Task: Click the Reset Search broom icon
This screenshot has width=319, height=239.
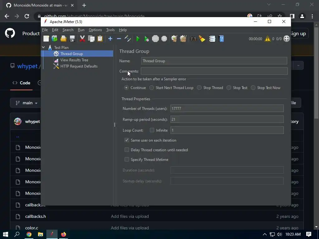Action: 202,39
